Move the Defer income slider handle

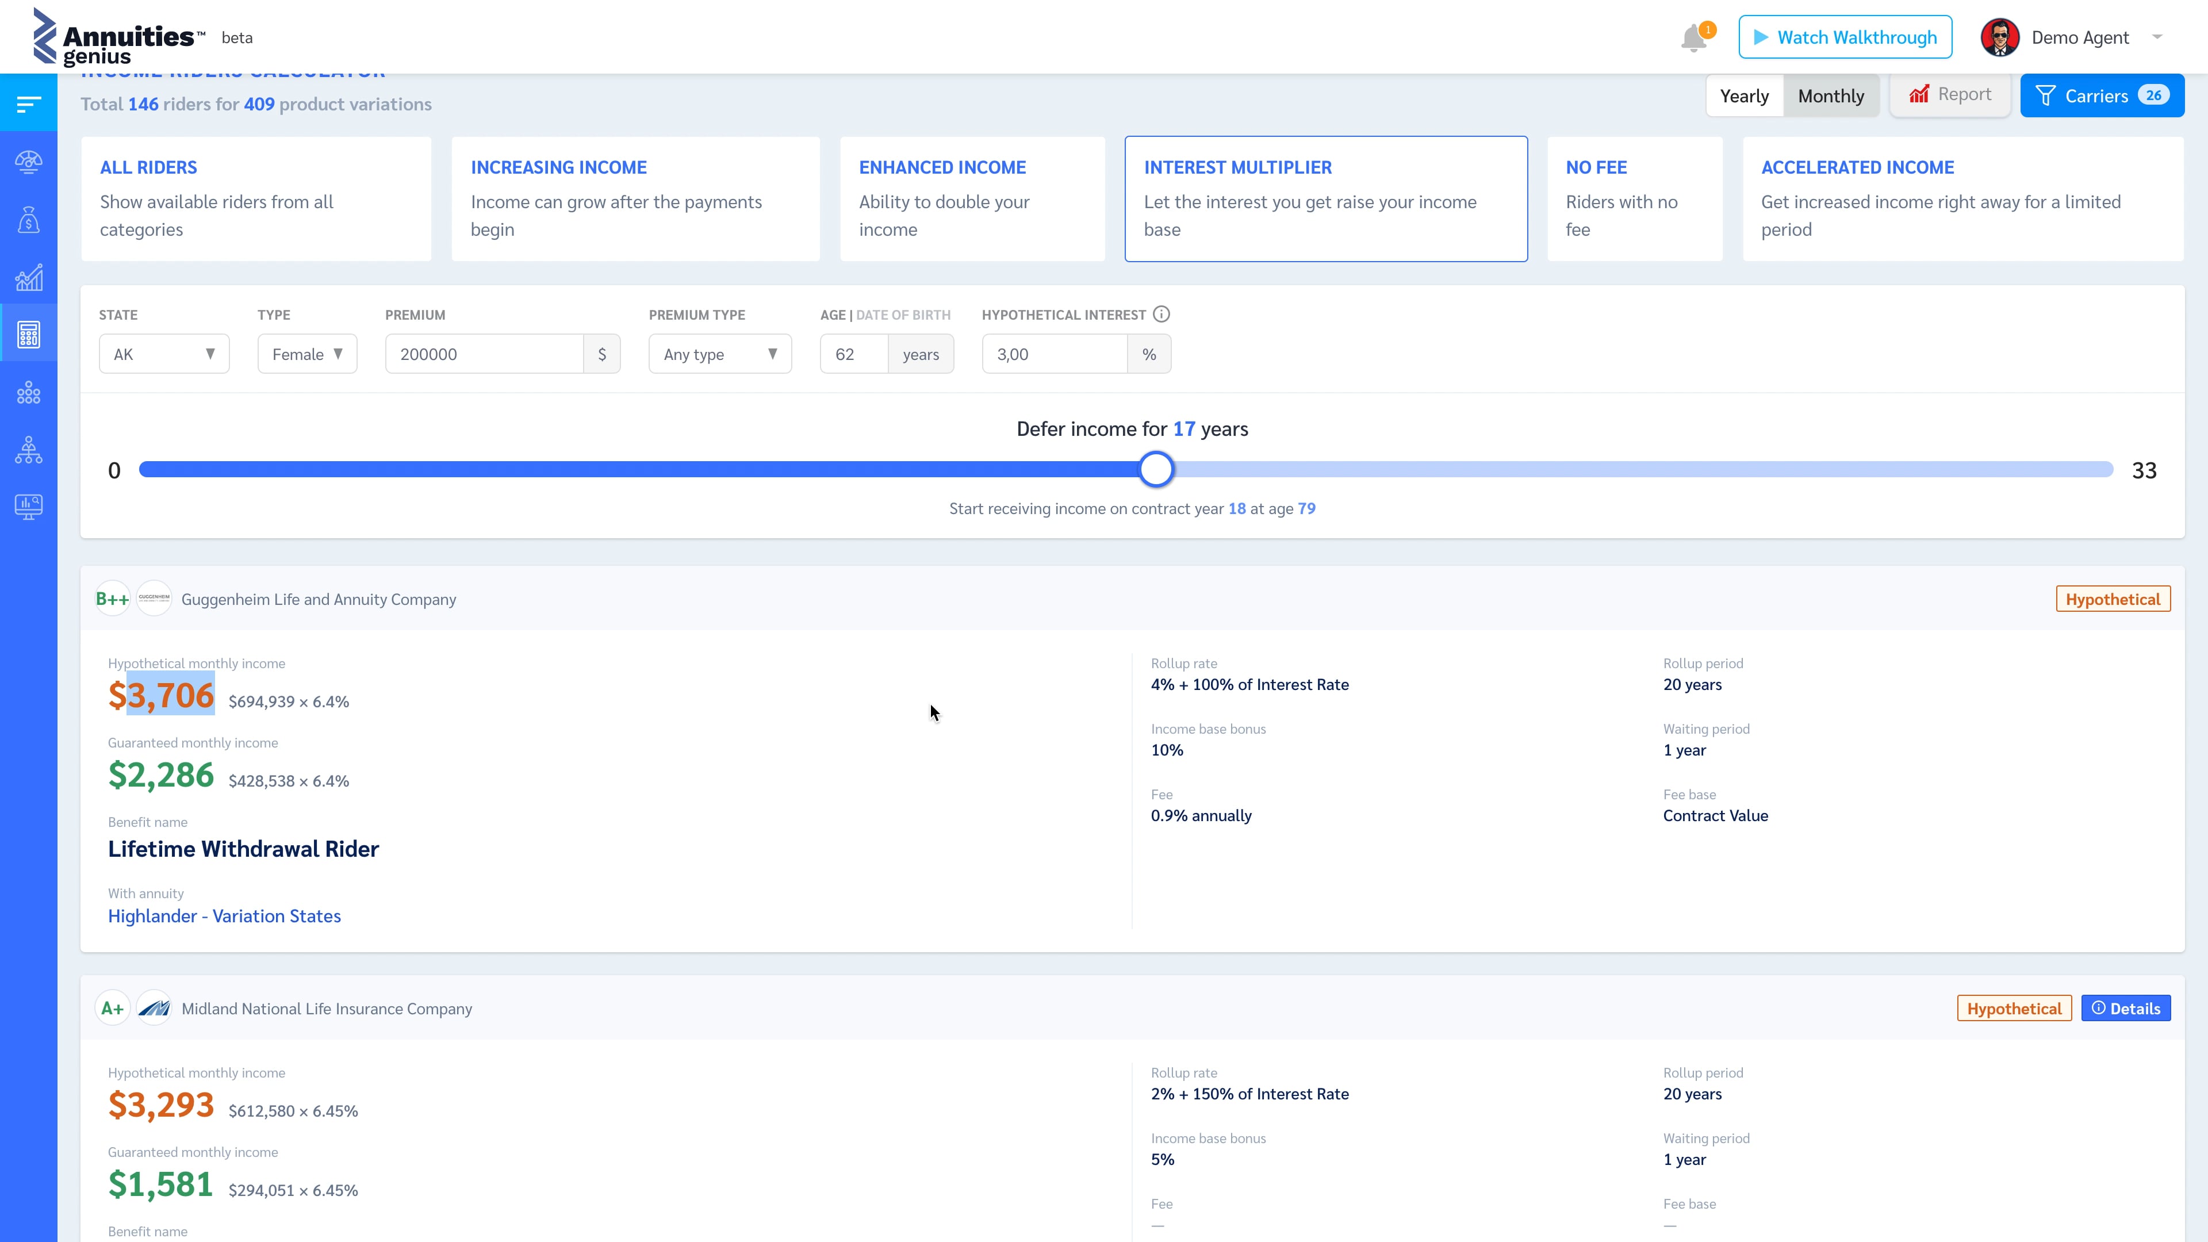pyautogui.click(x=1156, y=469)
